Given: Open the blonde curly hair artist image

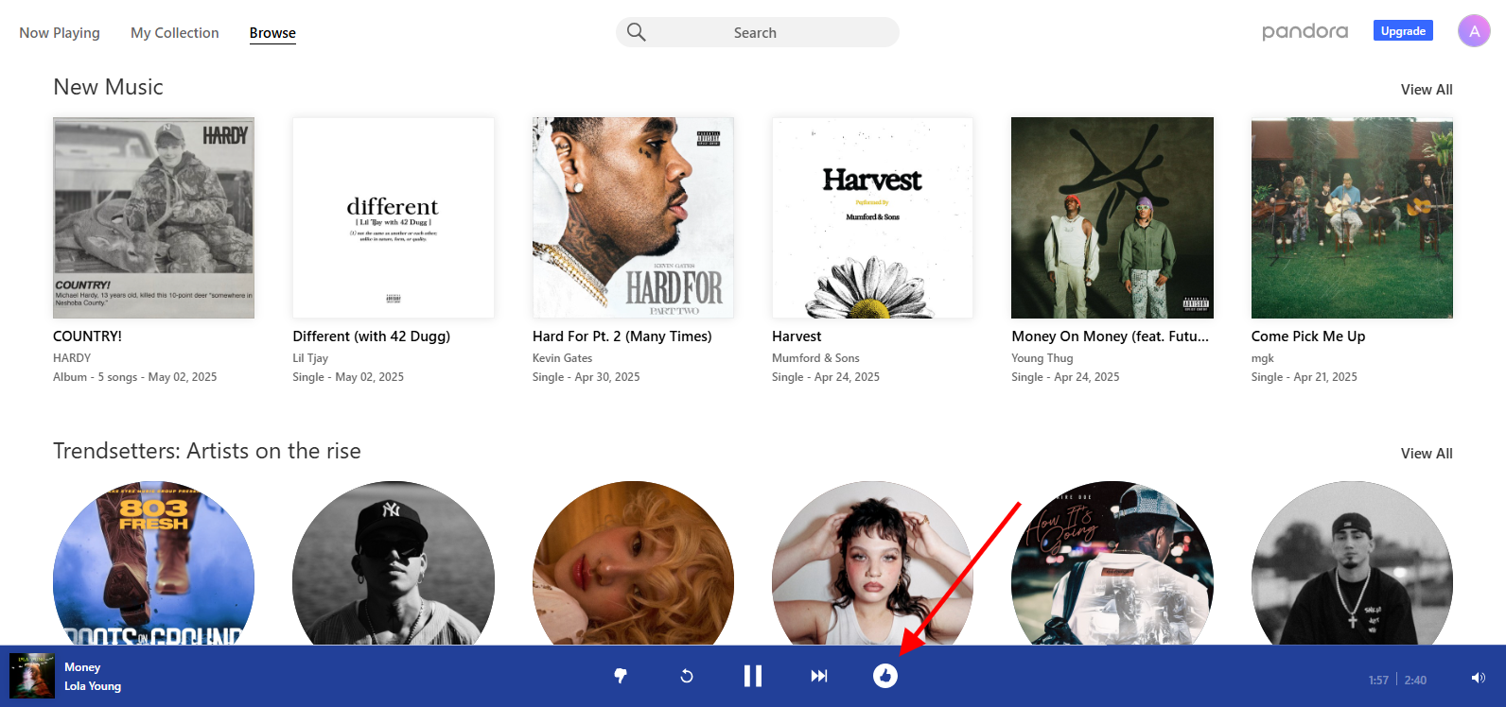Looking at the screenshot, I should (x=633, y=563).
